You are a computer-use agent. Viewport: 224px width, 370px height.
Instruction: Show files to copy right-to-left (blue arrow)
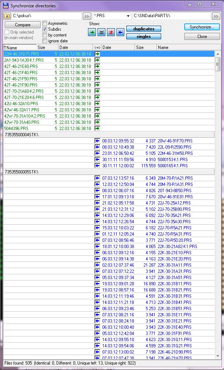[x=120, y=33]
